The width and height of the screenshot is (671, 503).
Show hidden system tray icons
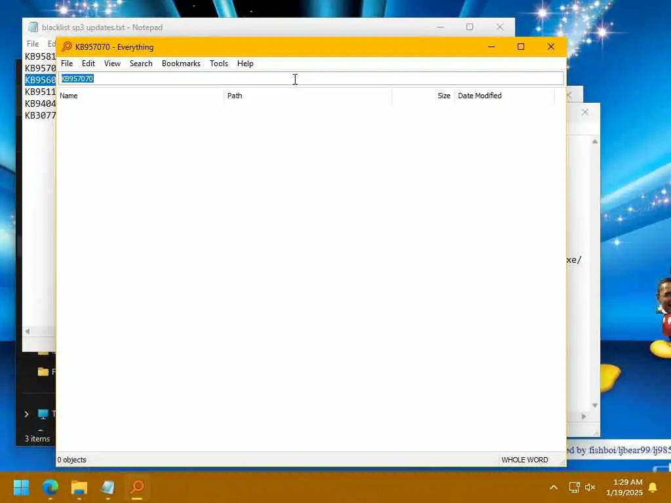coord(553,487)
